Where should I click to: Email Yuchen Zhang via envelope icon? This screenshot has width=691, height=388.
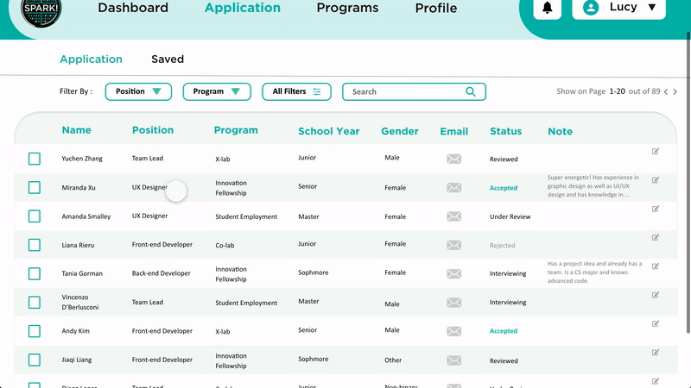click(x=454, y=159)
